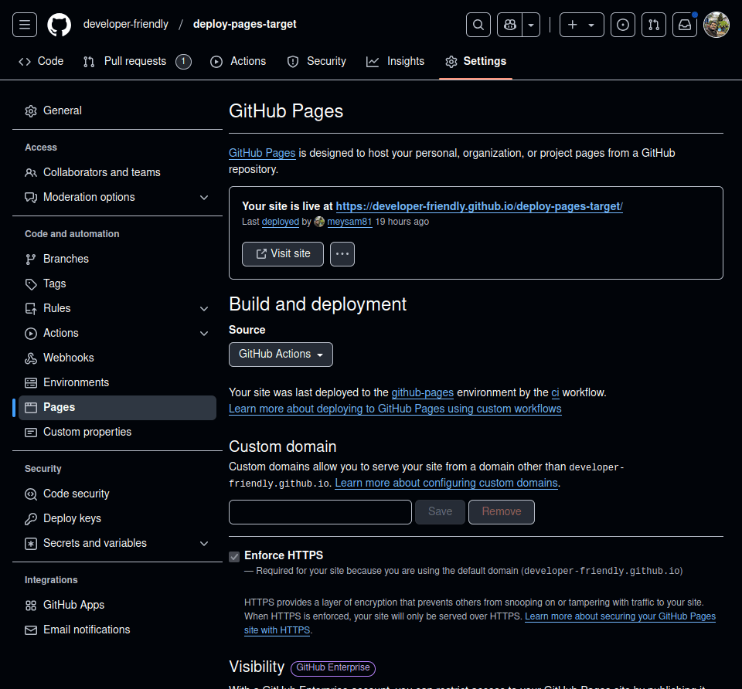
Task: Click the Visit site button
Action: (283, 253)
